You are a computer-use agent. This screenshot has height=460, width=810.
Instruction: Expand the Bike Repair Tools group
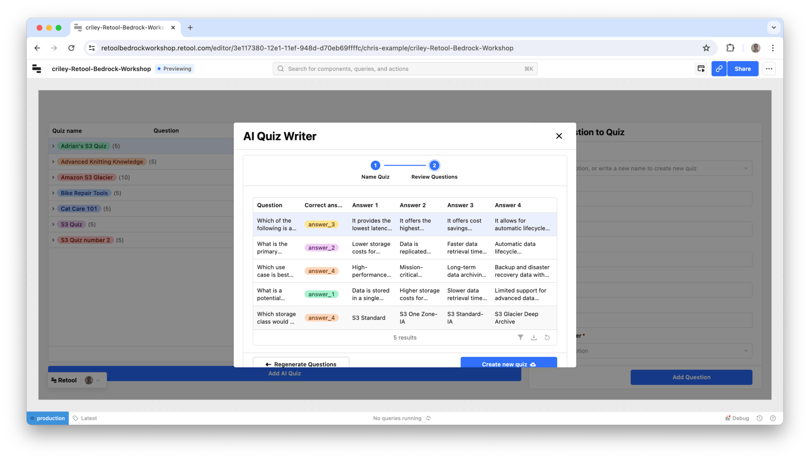click(53, 193)
